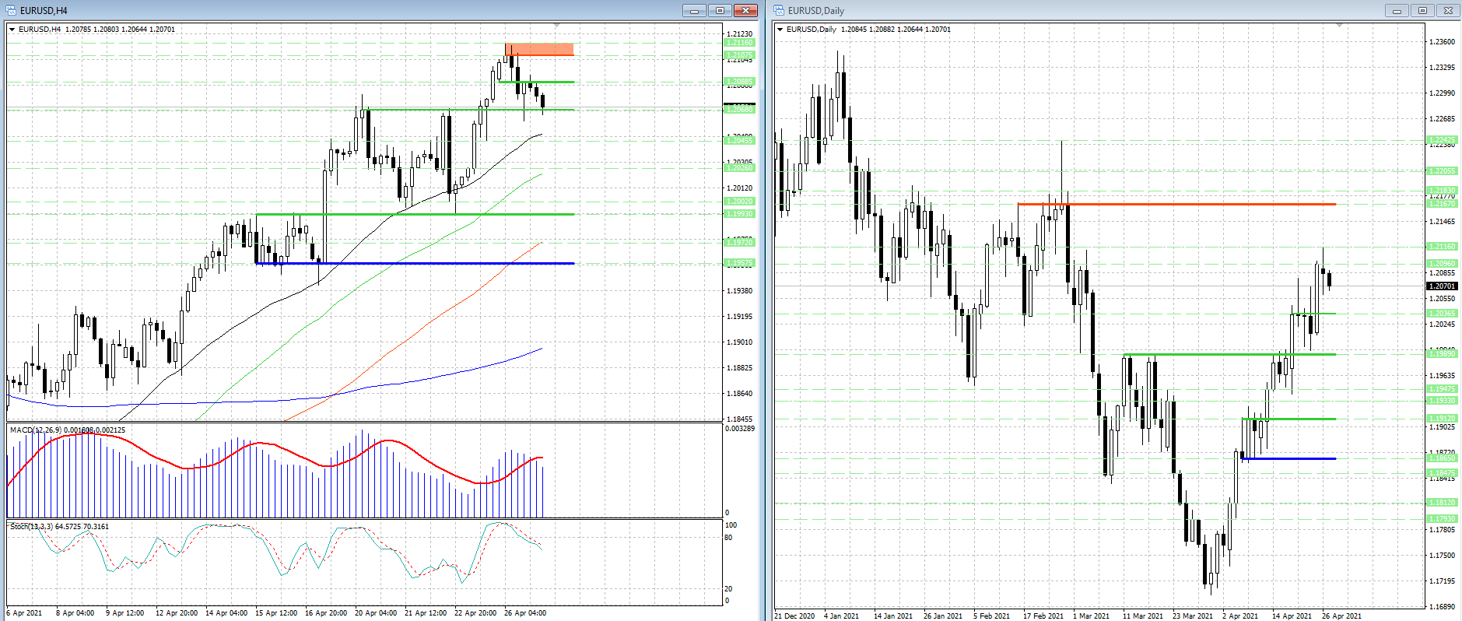The height and width of the screenshot is (621, 1462).
Task: Expand one-click trading arrow on Daily chart
Action: (780, 30)
